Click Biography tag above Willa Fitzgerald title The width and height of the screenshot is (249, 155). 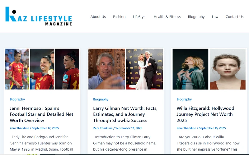click(184, 99)
